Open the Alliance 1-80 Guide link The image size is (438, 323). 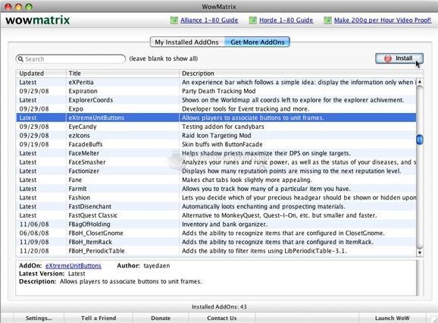(x=209, y=20)
